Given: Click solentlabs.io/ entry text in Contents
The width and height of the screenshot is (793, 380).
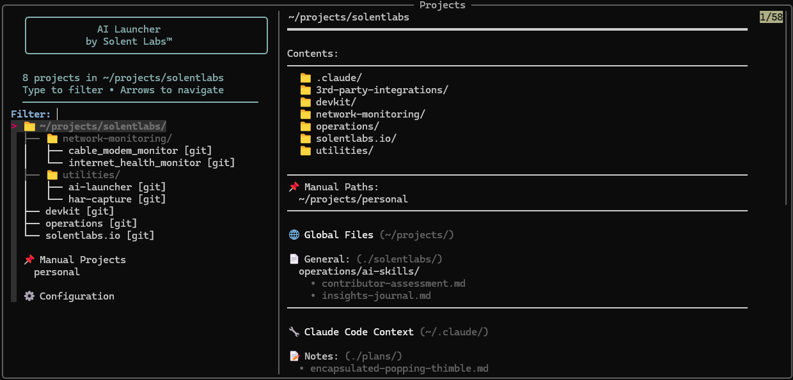Looking at the screenshot, I should (x=356, y=139).
